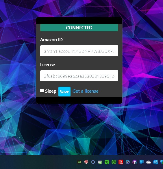The height and width of the screenshot is (169, 163).
Task: Open the Get a license link
Action: 86,91
